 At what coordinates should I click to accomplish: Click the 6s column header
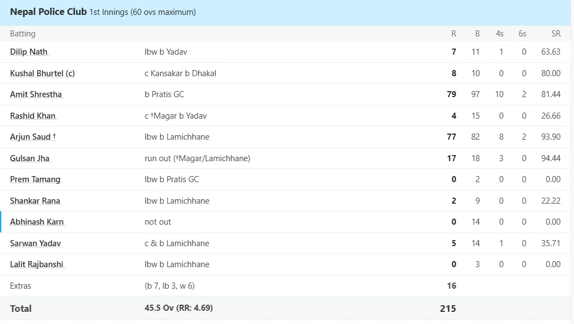click(523, 34)
